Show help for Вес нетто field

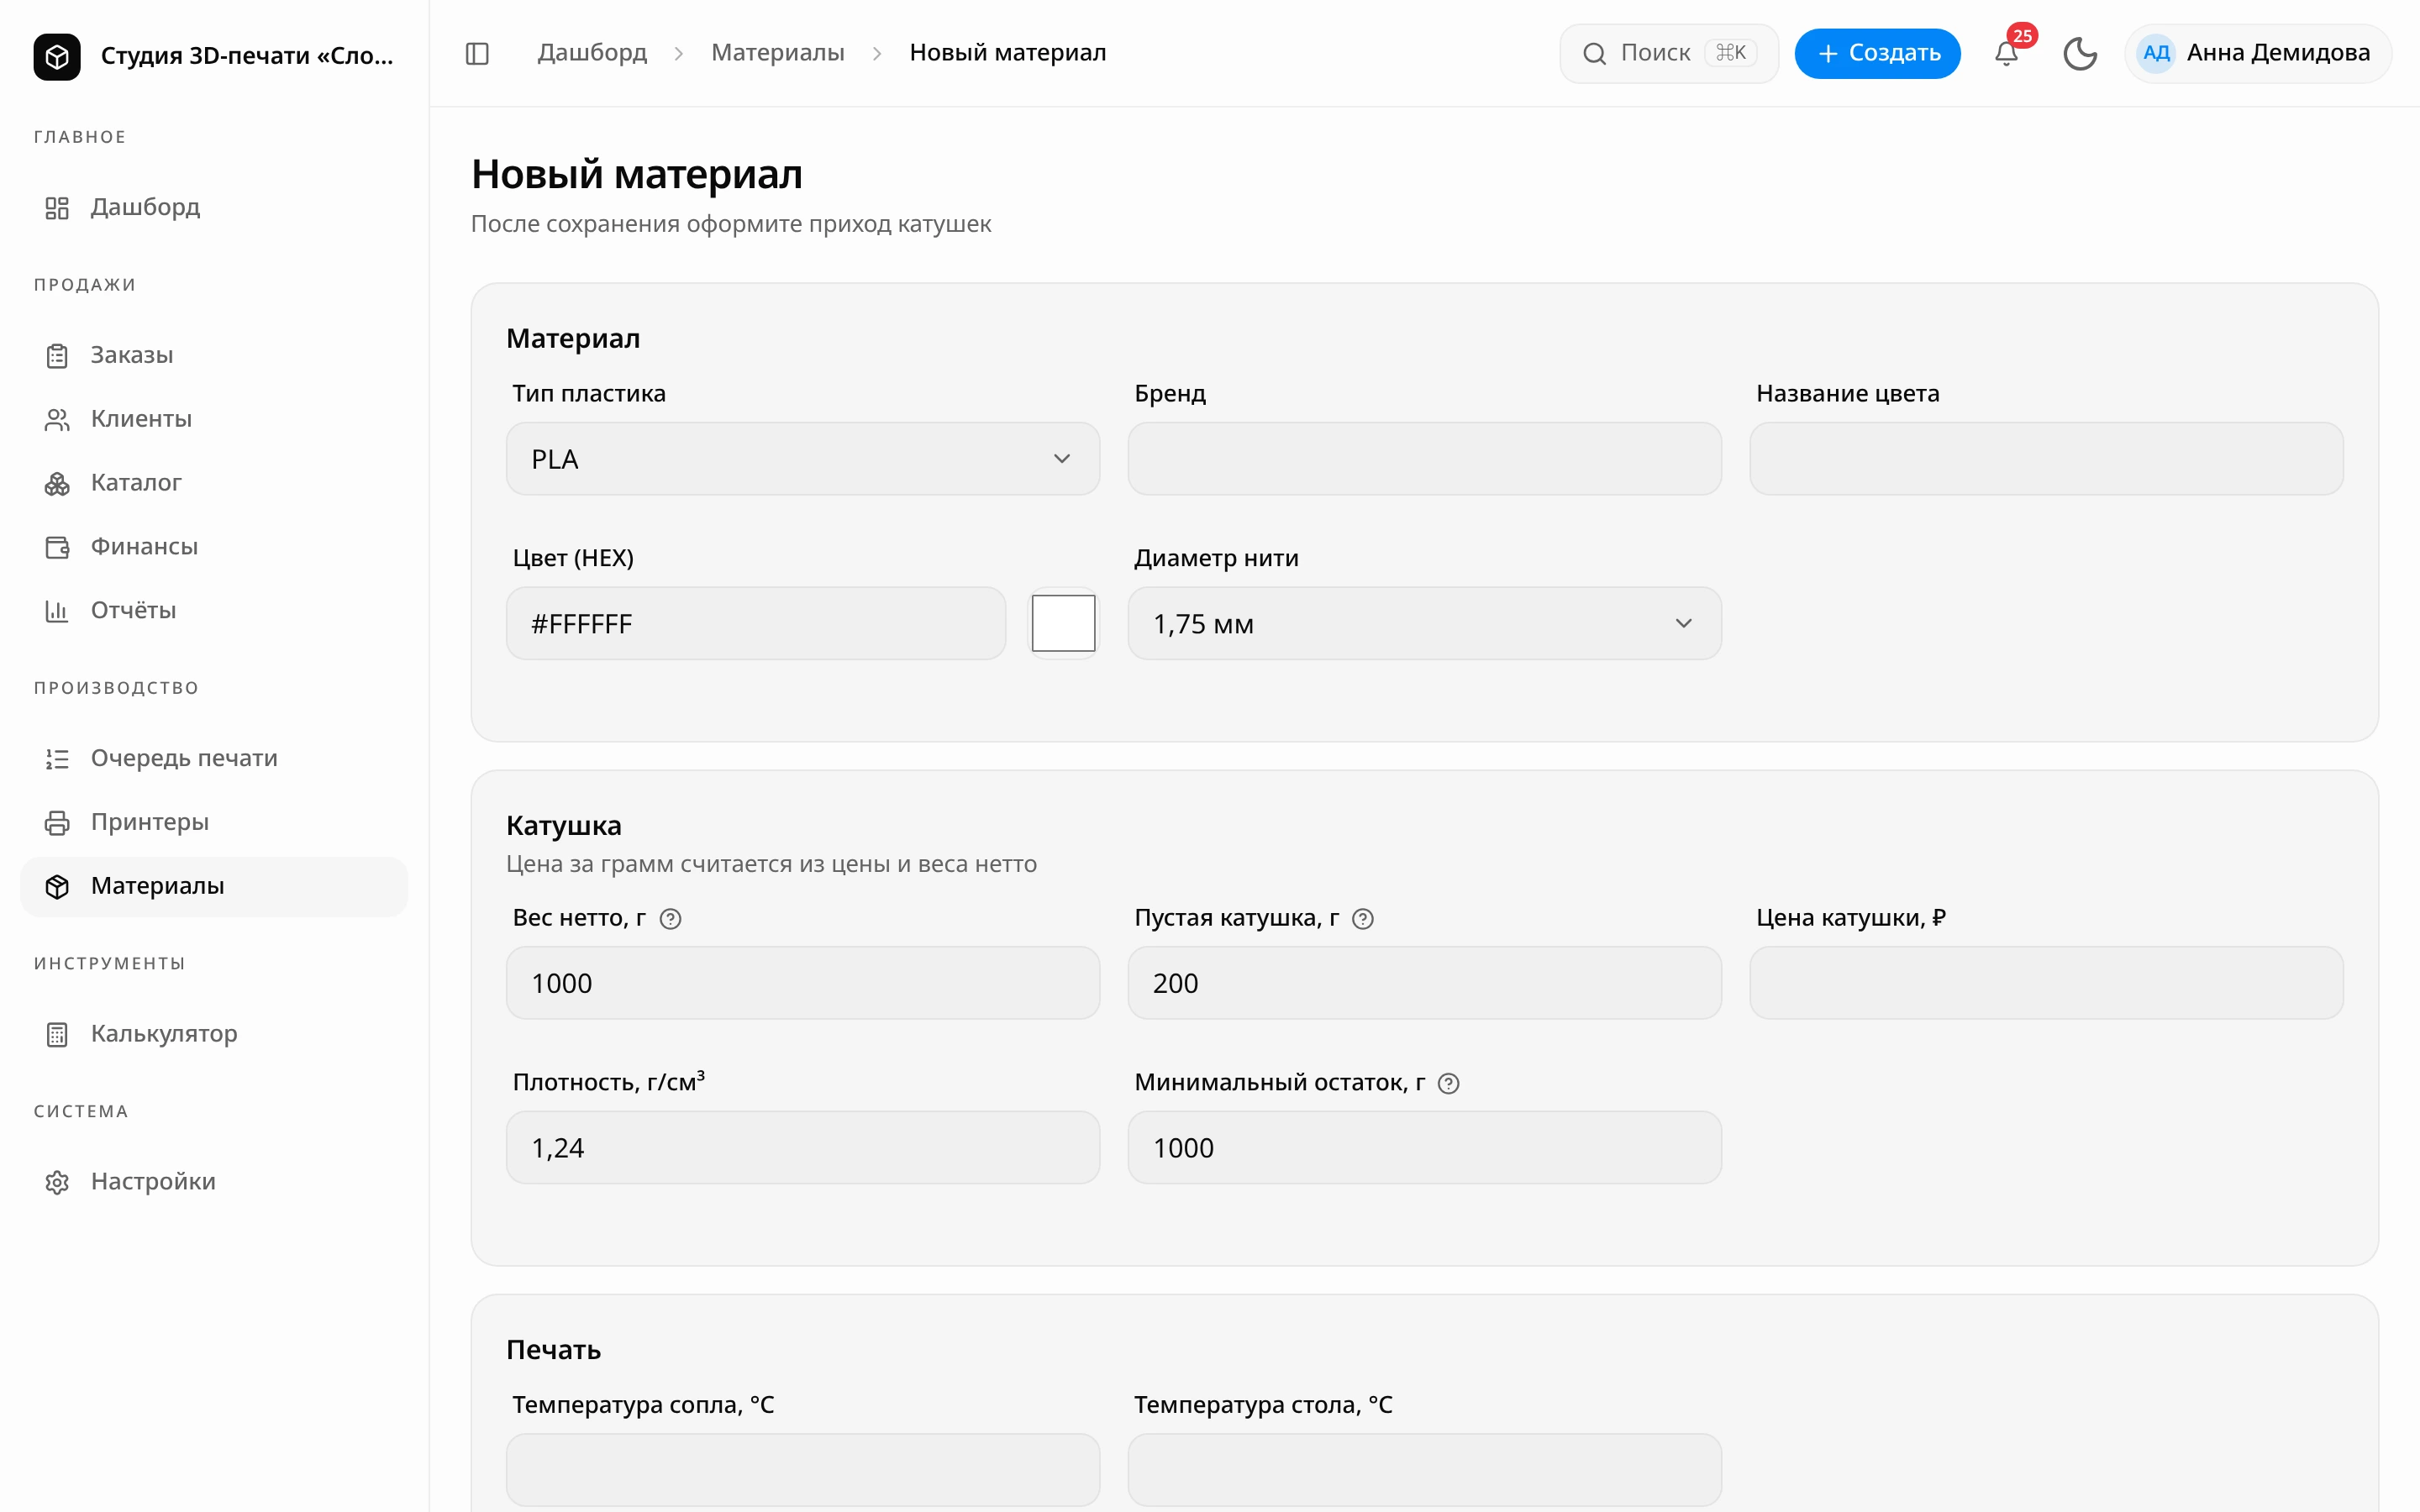(671, 919)
